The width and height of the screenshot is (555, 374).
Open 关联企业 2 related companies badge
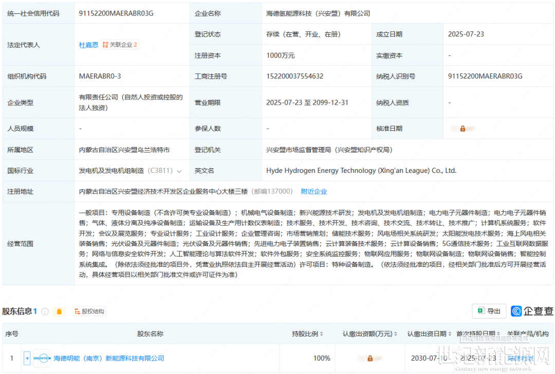coord(120,45)
